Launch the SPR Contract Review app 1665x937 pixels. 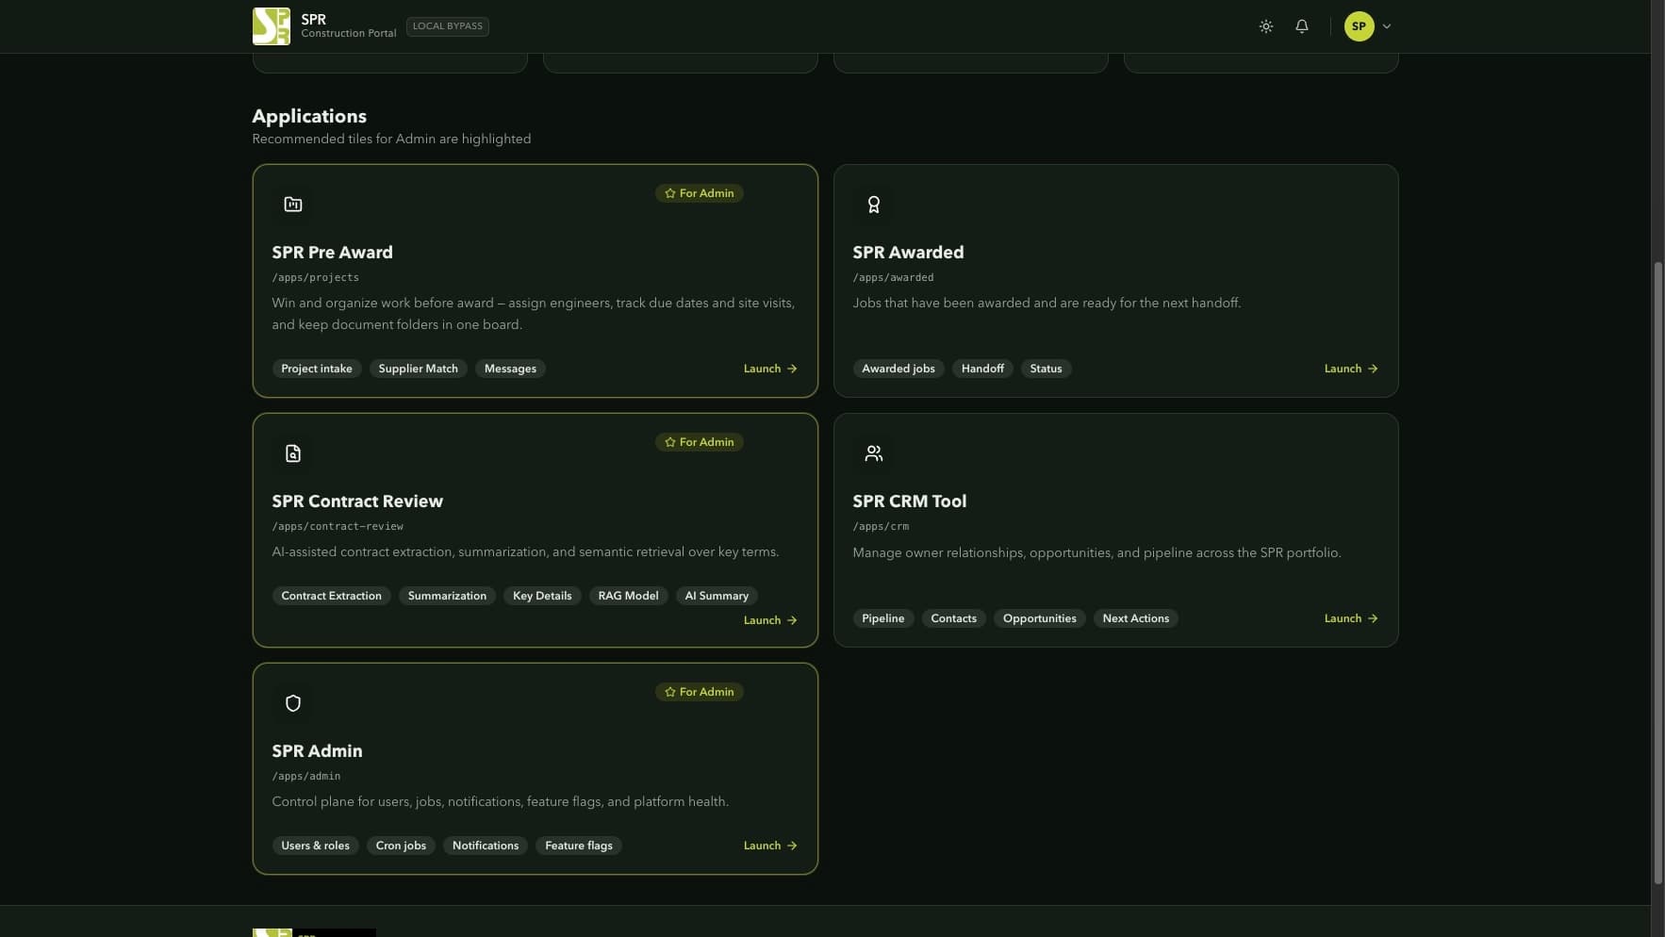point(770,620)
